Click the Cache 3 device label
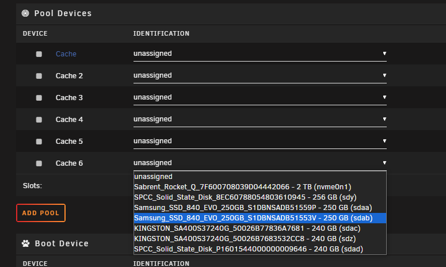This screenshot has height=267, width=446. 69,98
